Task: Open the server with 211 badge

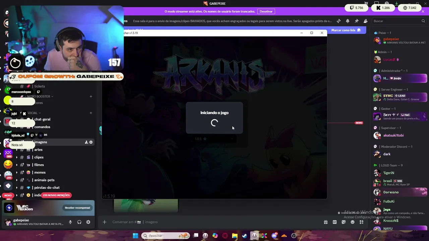Action: pyautogui.click(x=8, y=175)
